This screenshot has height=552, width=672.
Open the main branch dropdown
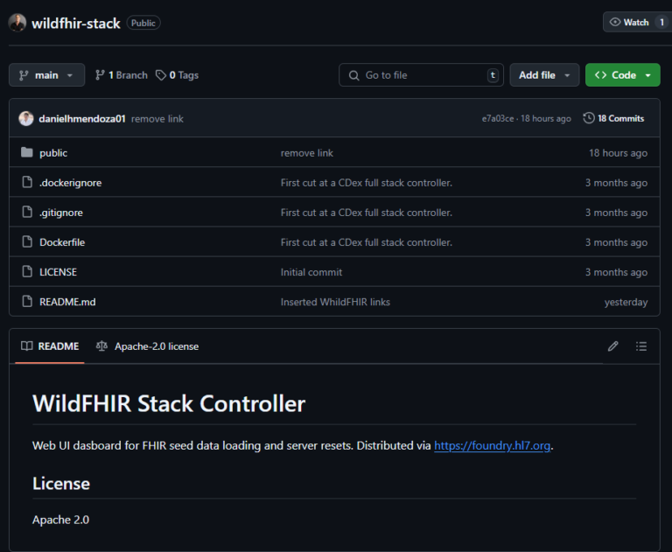pyautogui.click(x=46, y=75)
